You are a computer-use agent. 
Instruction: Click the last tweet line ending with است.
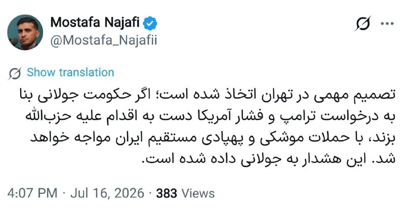coord(269,159)
